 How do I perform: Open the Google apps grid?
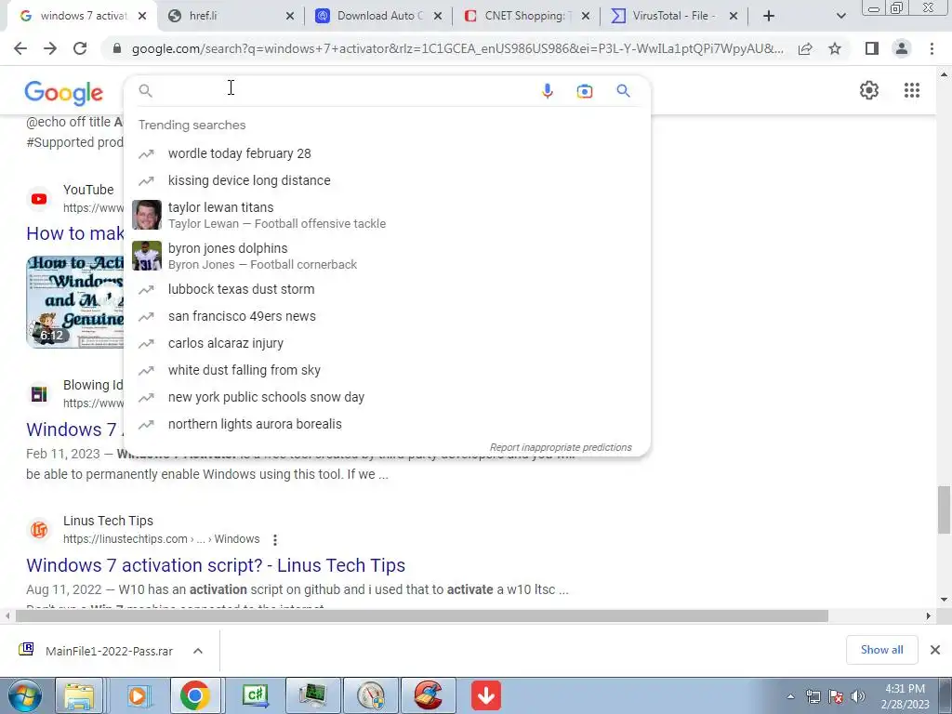(912, 90)
